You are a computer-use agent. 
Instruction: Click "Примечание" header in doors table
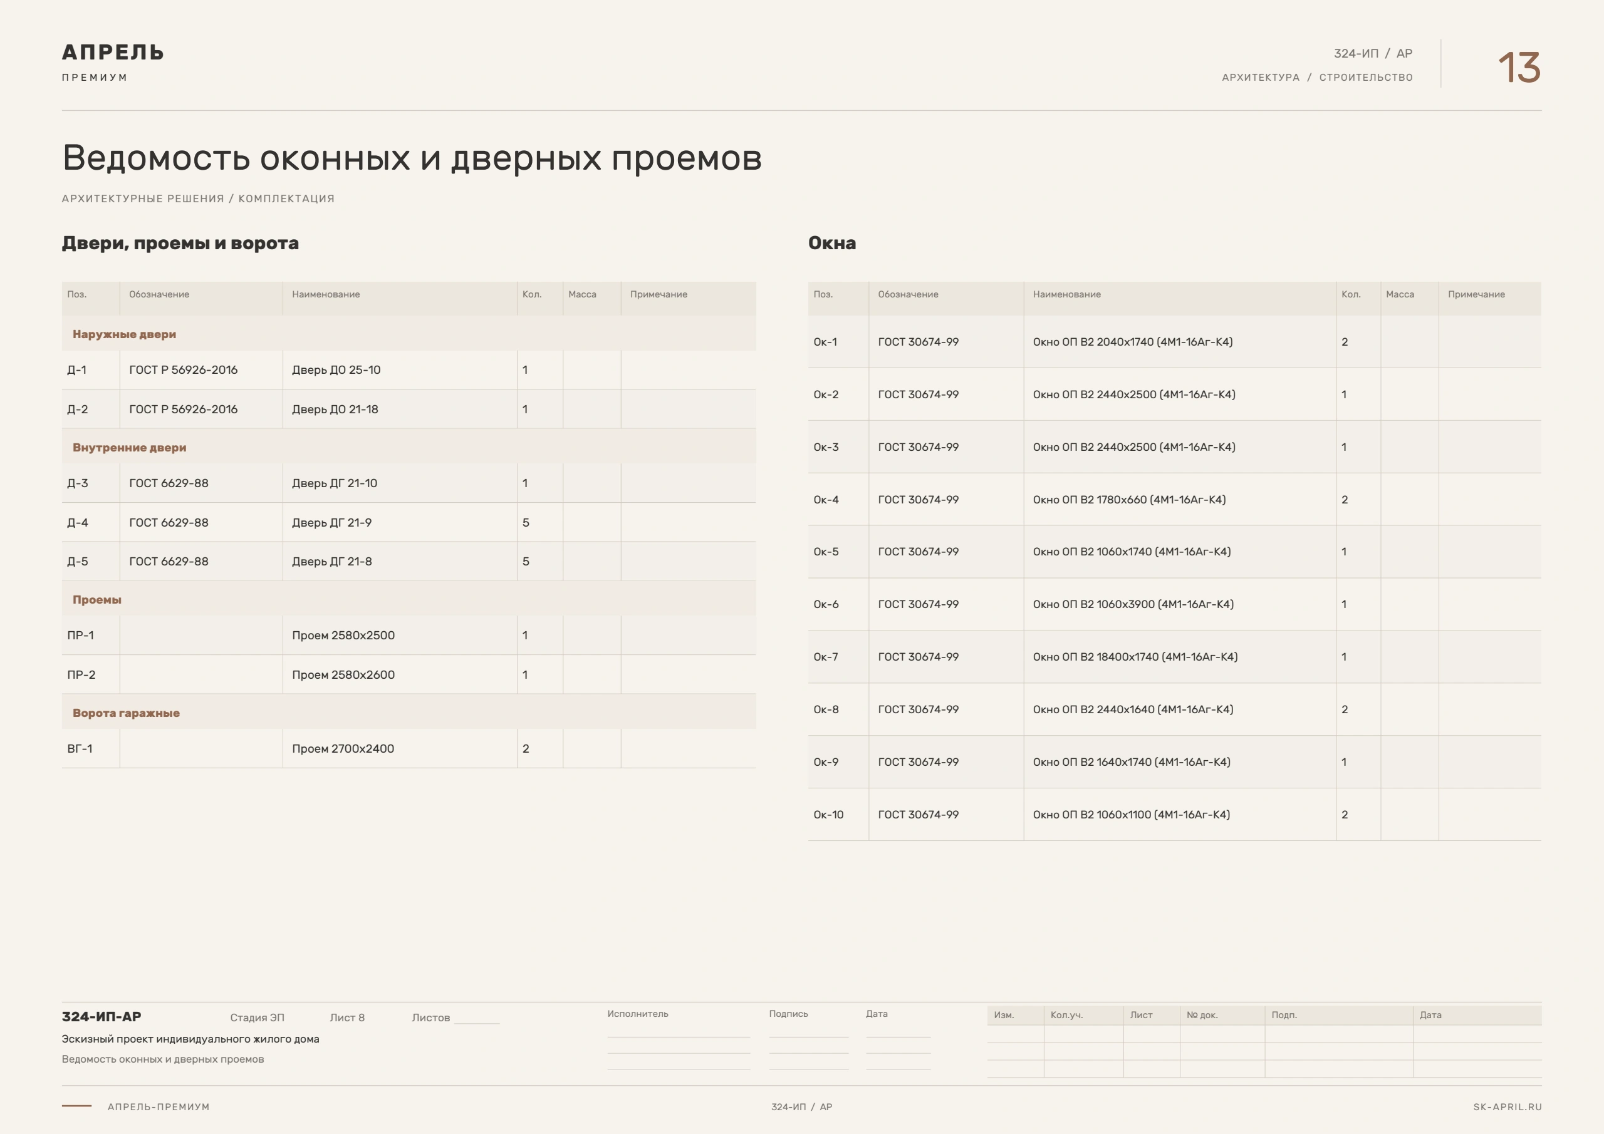(659, 294)
